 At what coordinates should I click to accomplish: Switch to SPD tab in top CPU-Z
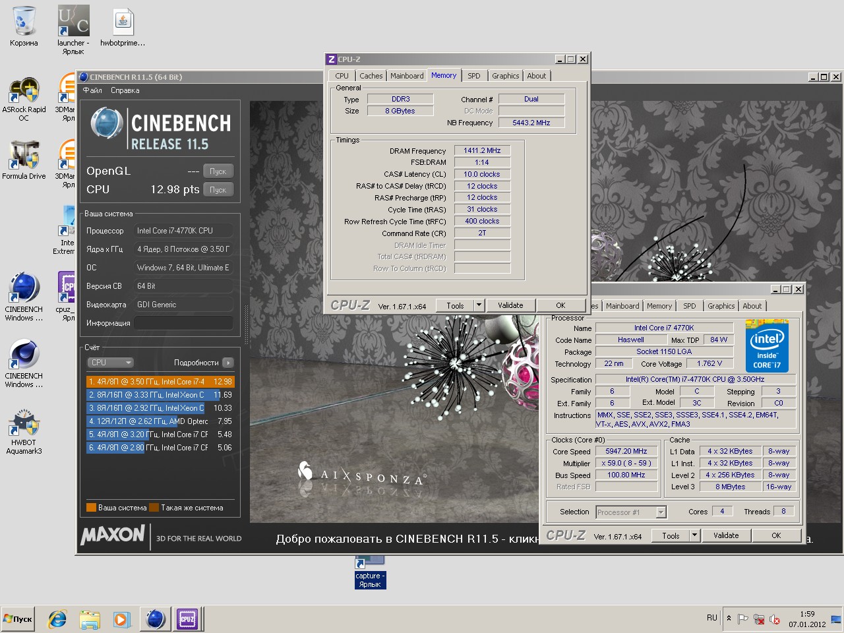tap(474, 76)
